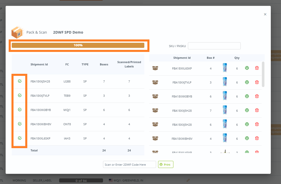Click the US flag beside MQJ1: GREENFIELD
This screenshot has width=281, height=184.
[110, 180]
